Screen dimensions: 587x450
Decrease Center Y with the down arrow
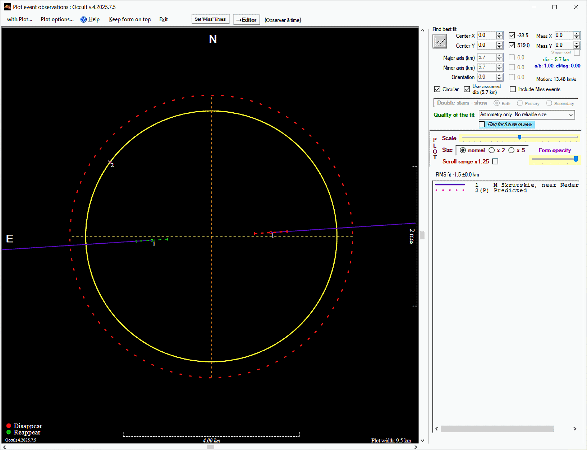tap(499, 47)
